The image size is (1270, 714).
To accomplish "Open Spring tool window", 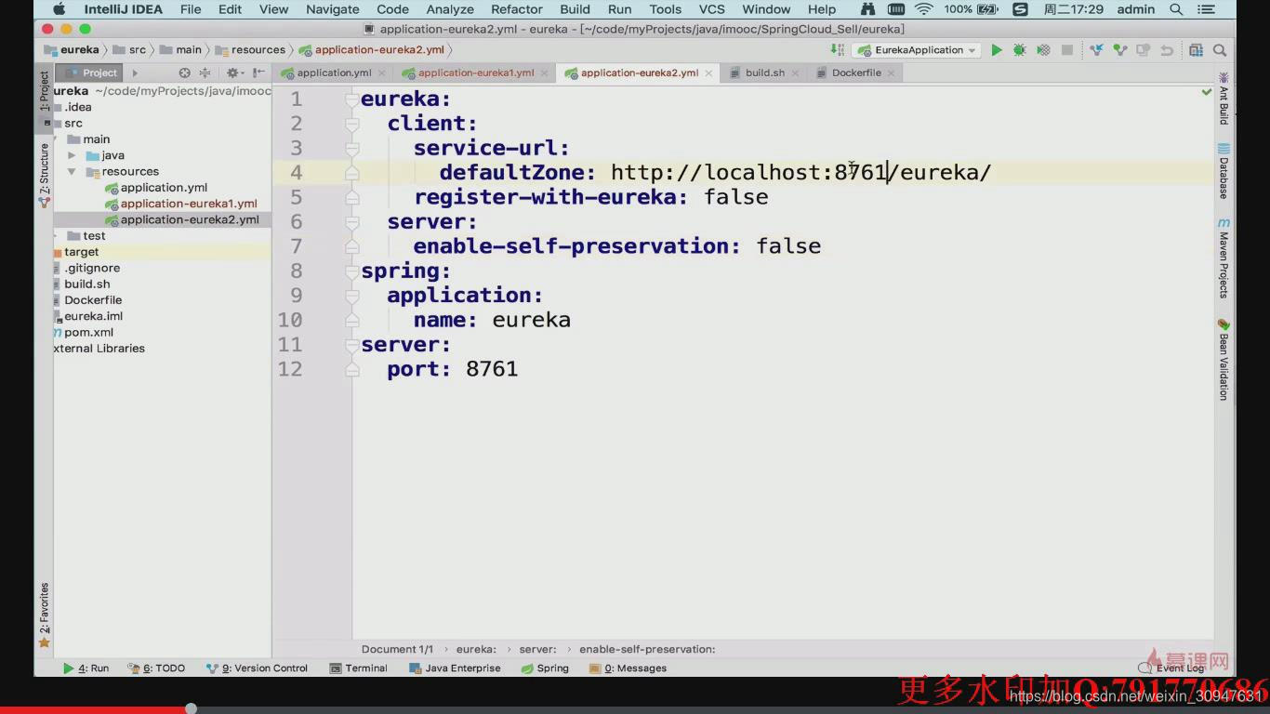I will point(545,668).
